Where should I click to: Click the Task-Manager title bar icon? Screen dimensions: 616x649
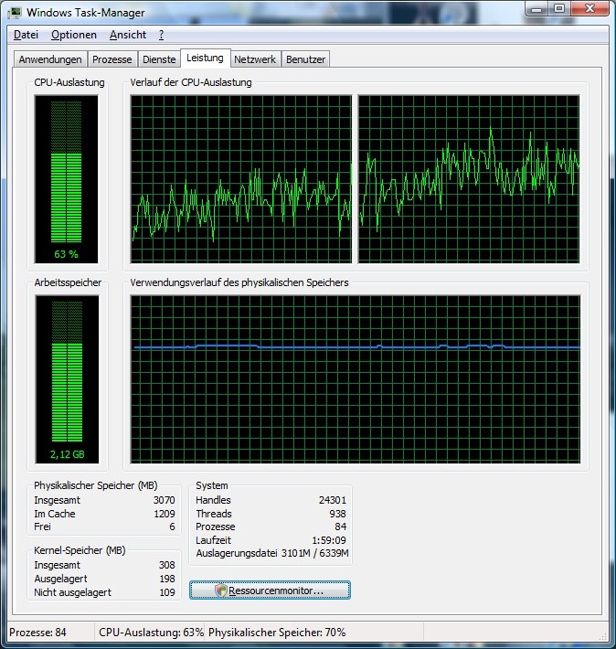(16, 12)
